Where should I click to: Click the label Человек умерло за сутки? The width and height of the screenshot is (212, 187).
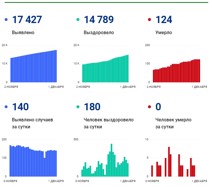pos(173,123)
